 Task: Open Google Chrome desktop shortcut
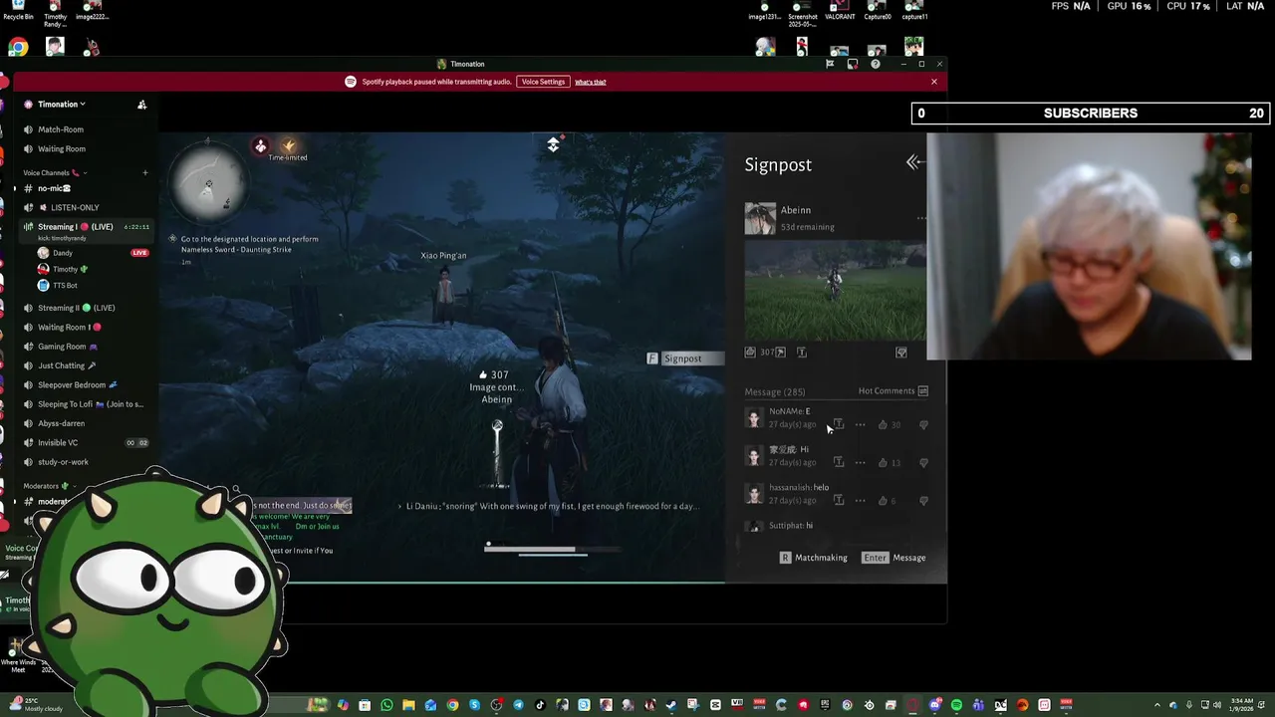tap(18, 47)
